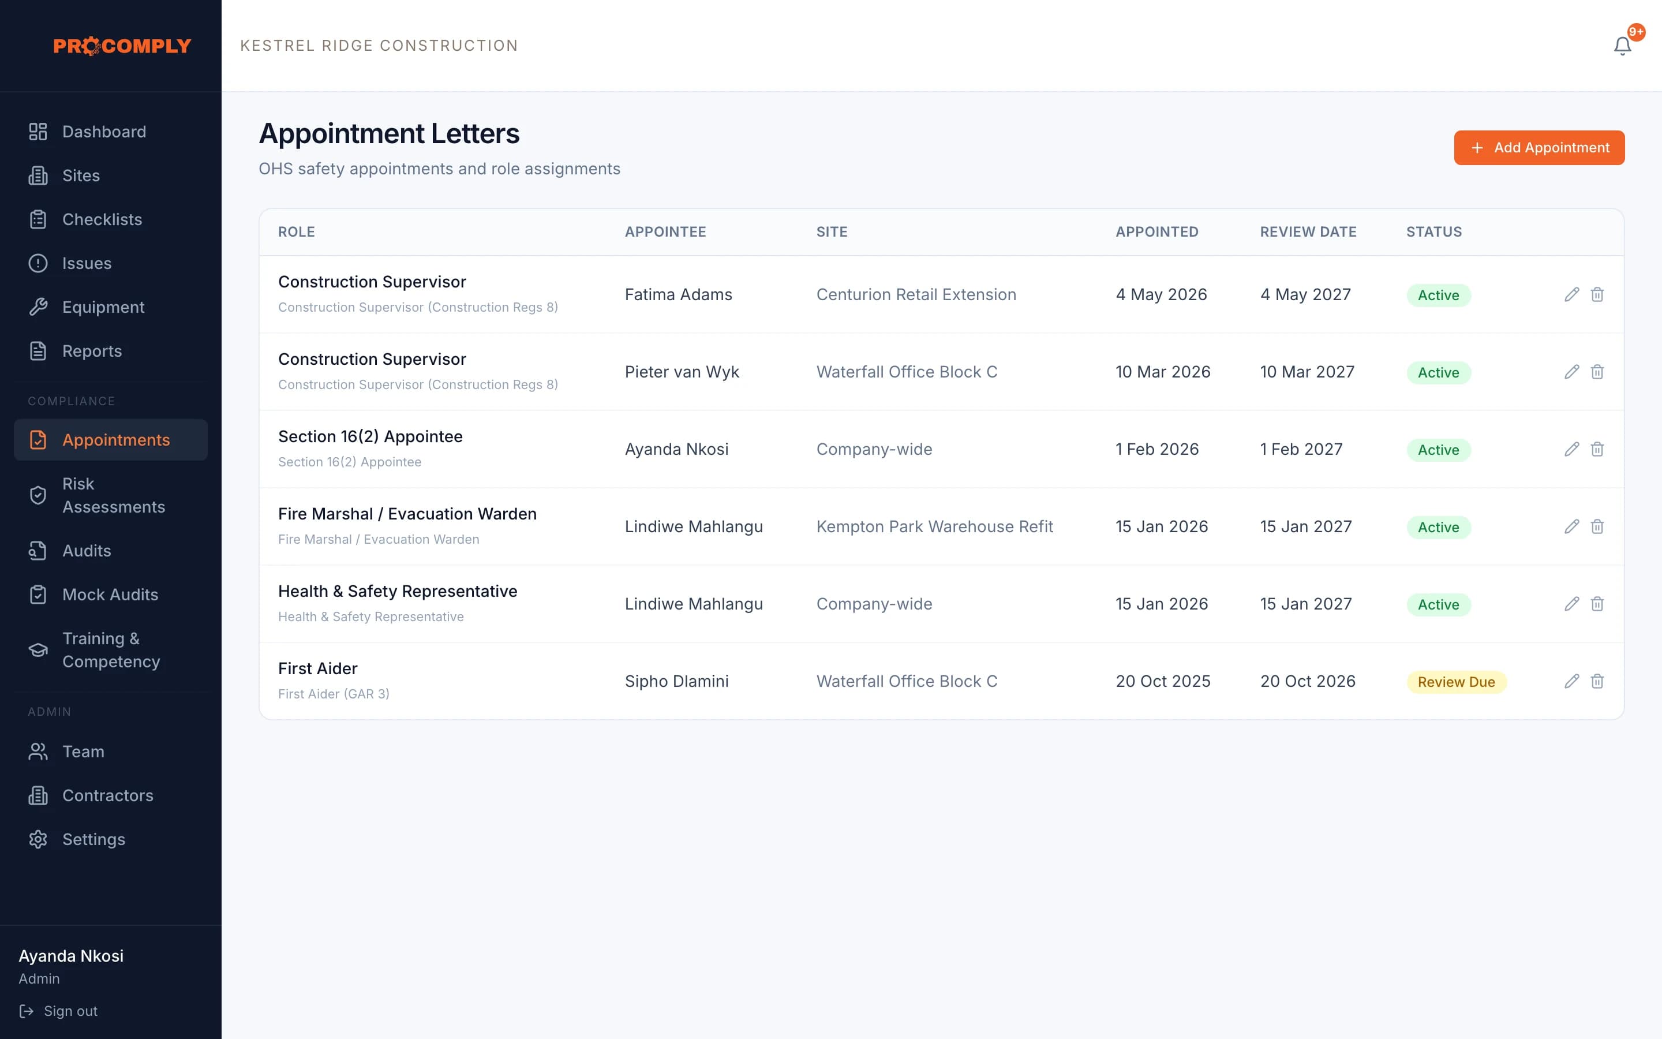Go to Audits
This screenshot has width=1662, height=1039.
click(111, 551)
